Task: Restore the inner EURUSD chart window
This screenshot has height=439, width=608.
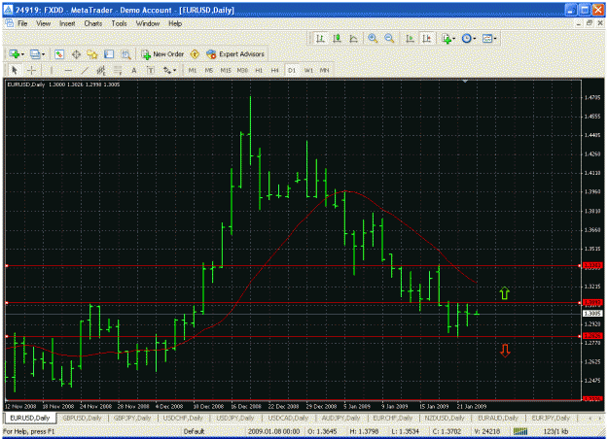Action: [x=590, y=23]
